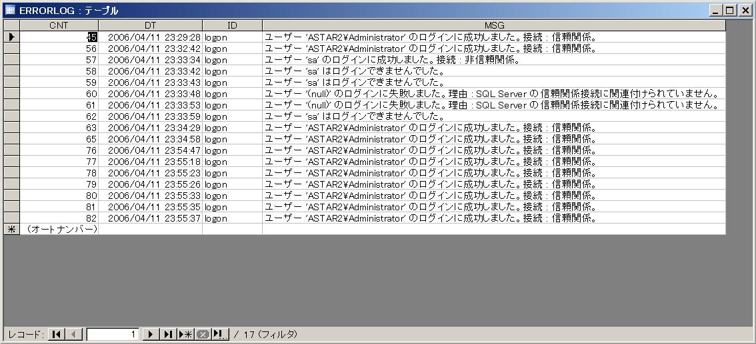
Task: Click MSG ASTAR2¥Administrator login success in row 78
Action: (494, 173)
